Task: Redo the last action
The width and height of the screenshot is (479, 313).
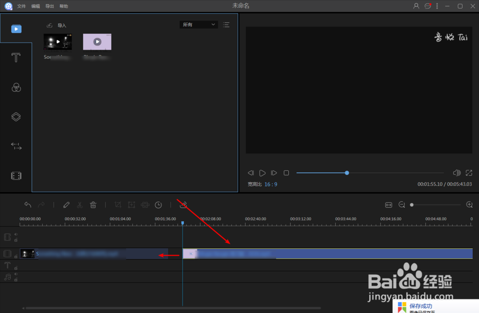Action: click(x=41, y=205)
